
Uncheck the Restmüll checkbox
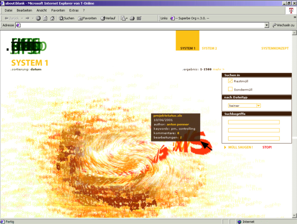pos(230,81)
